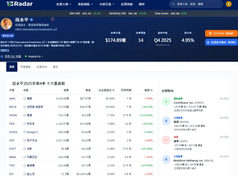238x176 pixels.
Task: Click the stack icon for Berkshire Hathaway activity
Action: (166, 159)
